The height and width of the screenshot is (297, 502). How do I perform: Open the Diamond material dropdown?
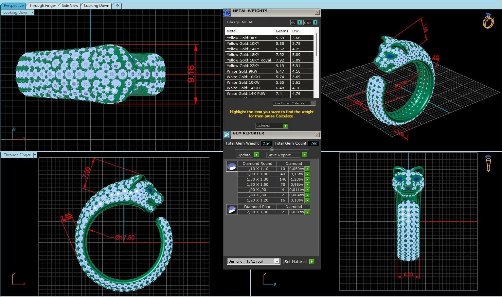click(x=277, y=261)
